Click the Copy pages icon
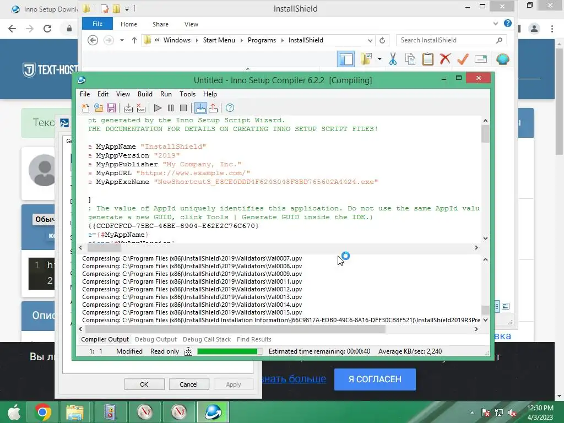564x423 pixels. [x=410, y=59]
